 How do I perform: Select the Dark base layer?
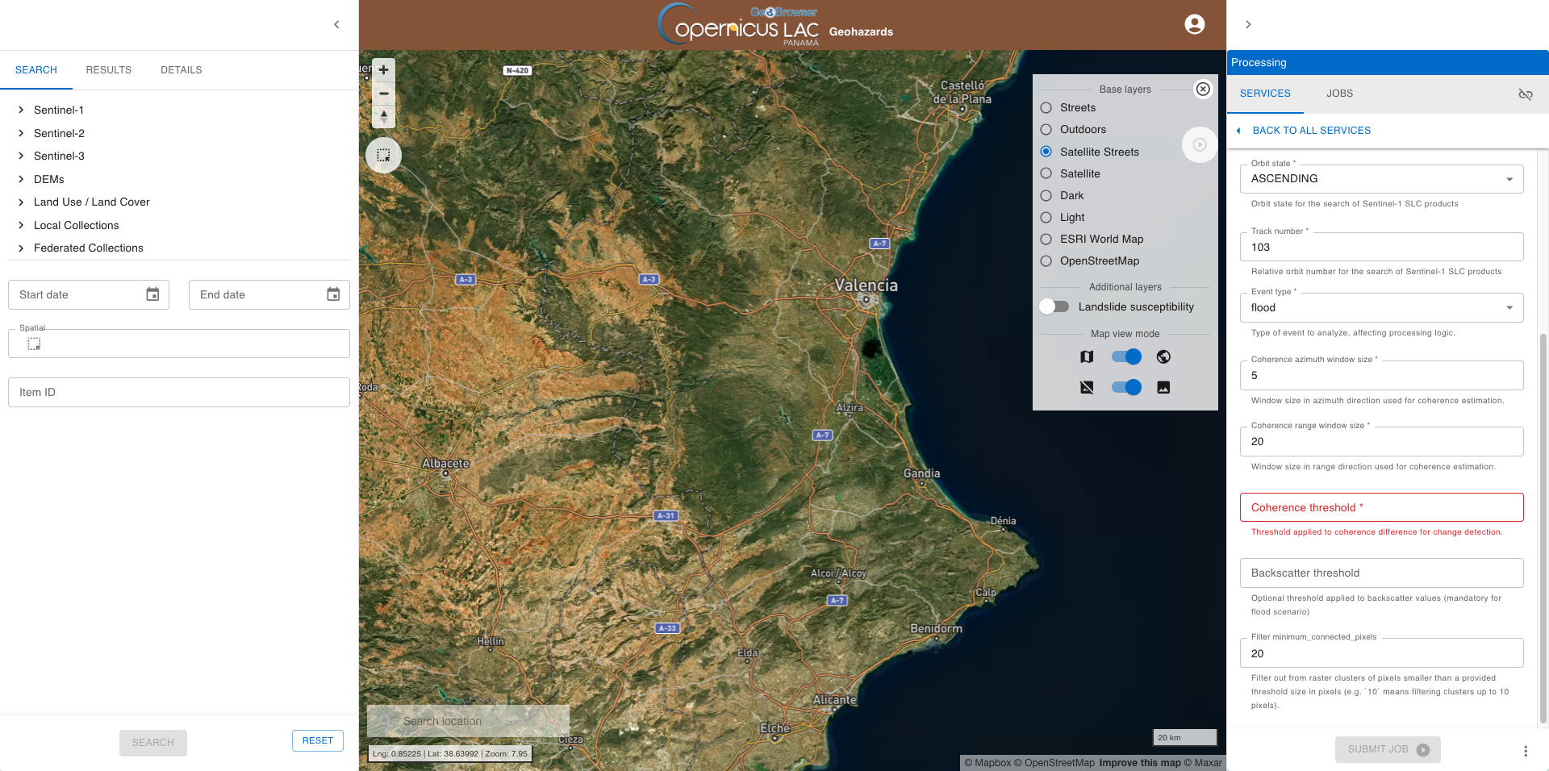1046,195
